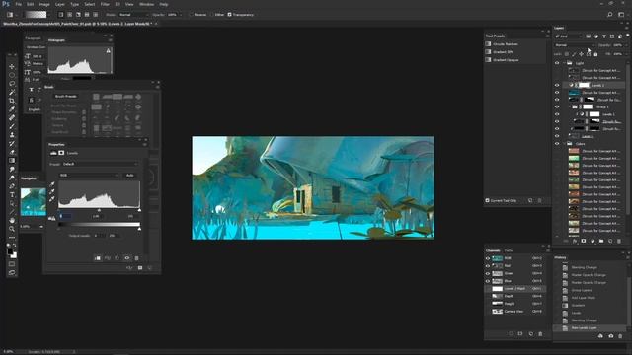Select Gradient 50% tool preset
632x355 pixels.
click(503, 52)
